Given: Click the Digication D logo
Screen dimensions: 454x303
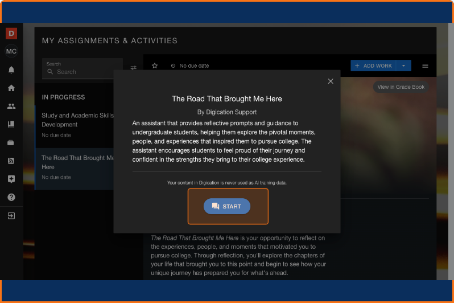Looking at the screenshot, I should [x=11, y=34].
